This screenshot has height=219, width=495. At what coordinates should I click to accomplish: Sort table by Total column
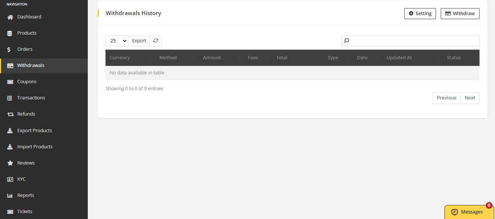(x=298, y=58)
